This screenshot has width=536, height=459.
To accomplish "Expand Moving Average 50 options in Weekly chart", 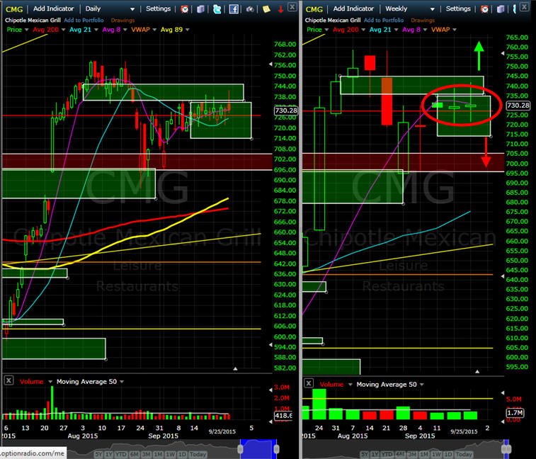I will click(422, 385).
